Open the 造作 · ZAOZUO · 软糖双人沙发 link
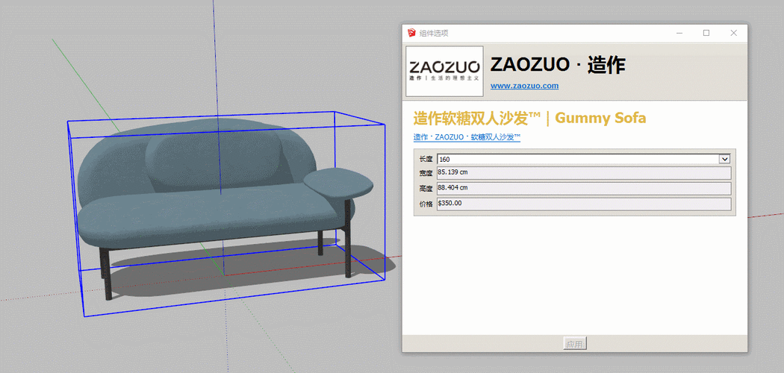This screenshot has width=784, height=373. [467, 137]
